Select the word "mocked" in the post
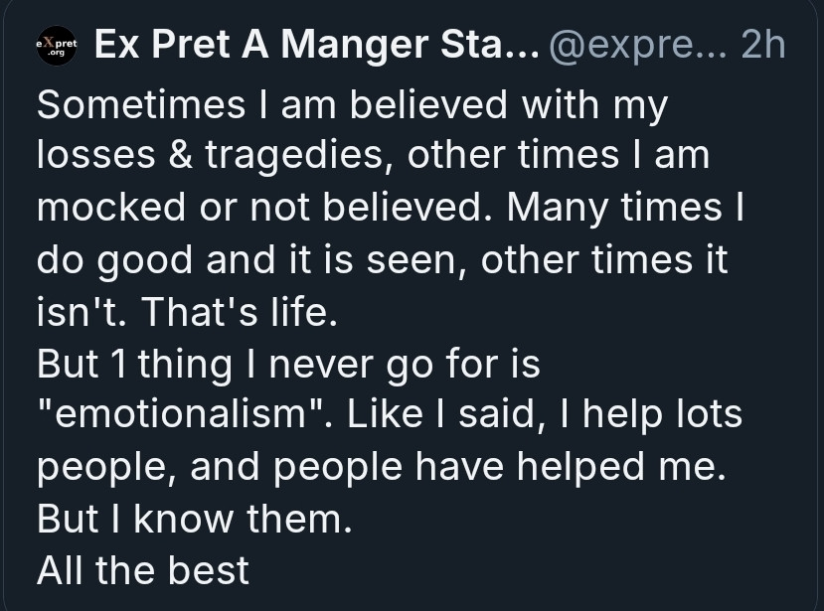This screenshot has height=611, width=824. [x=111, y=208]
